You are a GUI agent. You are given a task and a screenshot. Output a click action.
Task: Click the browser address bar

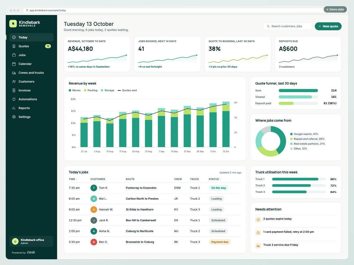(173, 10)
